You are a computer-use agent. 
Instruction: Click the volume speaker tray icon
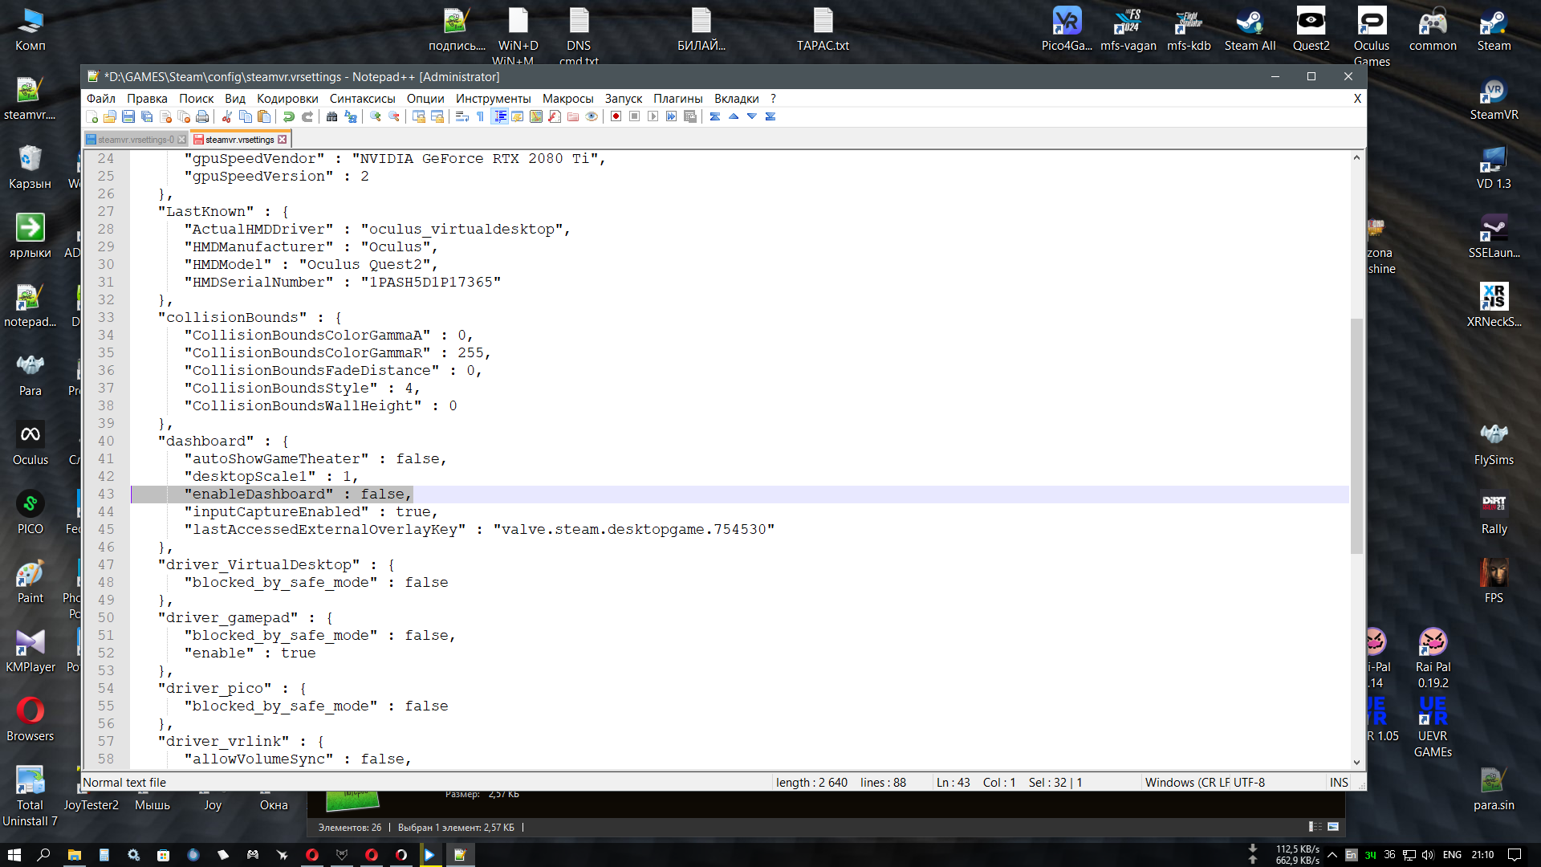point(1428,855)
